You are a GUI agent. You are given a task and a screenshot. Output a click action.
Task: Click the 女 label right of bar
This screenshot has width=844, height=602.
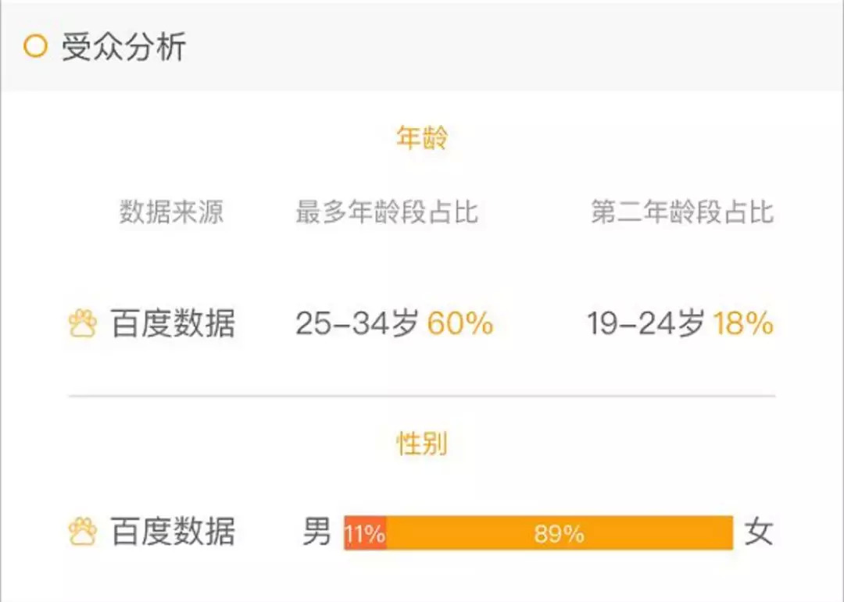[758, 533]
